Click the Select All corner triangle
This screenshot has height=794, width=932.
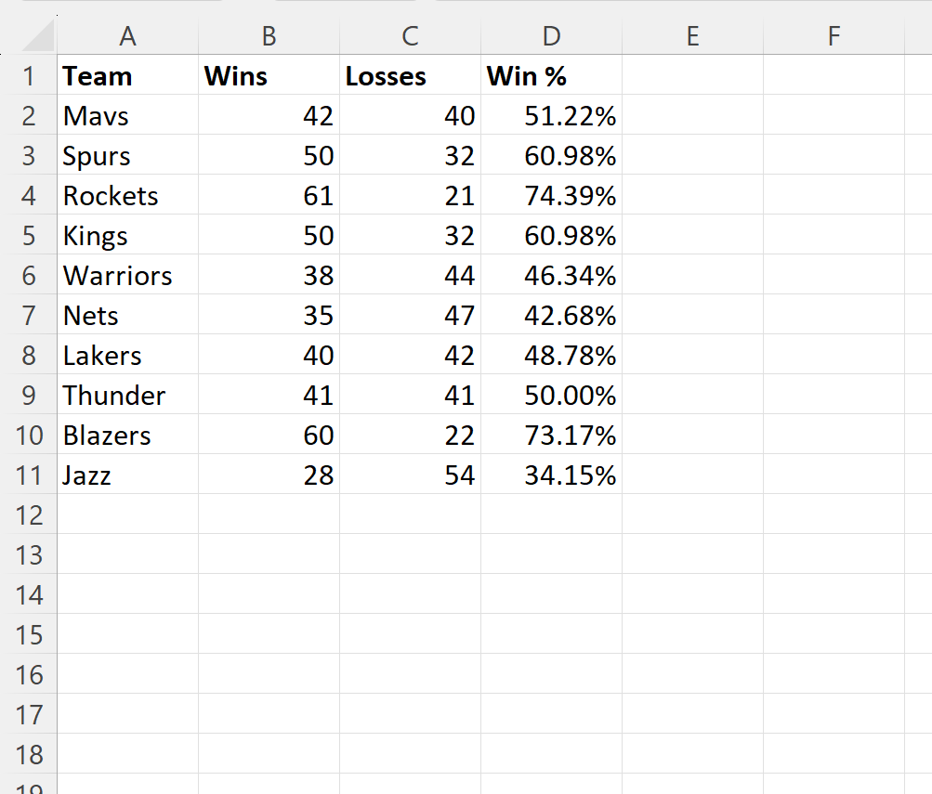point(30,35)
